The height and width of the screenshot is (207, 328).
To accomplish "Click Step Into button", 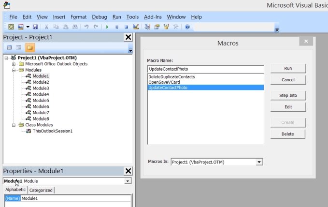I will click(x=288, y=96).
